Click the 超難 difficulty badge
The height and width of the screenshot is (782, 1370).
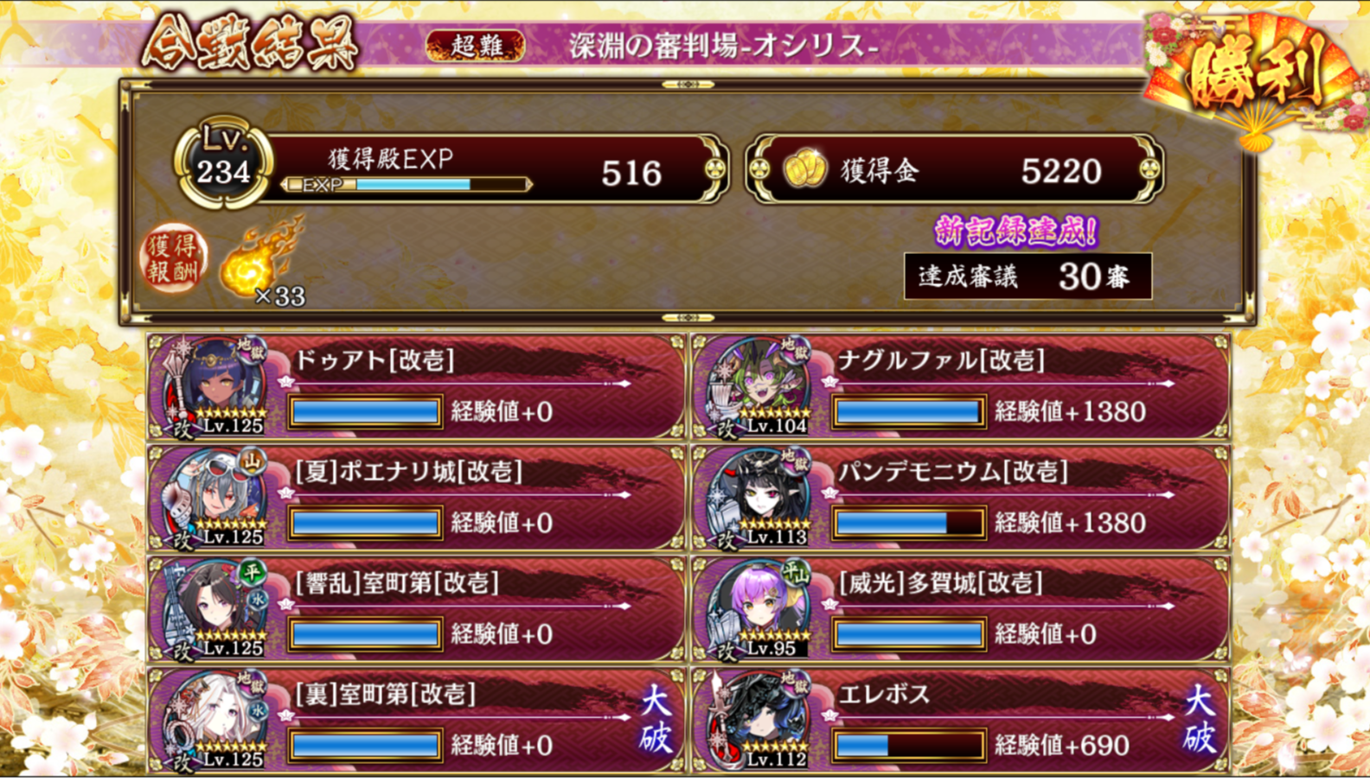(476, 46)
